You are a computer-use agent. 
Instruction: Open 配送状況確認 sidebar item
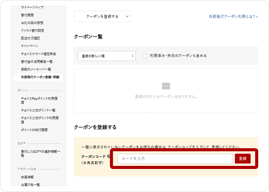point(30,38)
